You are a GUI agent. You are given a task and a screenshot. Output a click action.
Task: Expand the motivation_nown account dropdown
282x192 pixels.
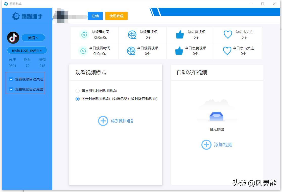[27, 50]
